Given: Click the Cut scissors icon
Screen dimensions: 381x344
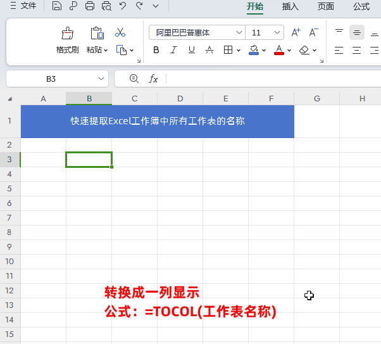Looking at the screenshot, I should click(x=120, y=32).
